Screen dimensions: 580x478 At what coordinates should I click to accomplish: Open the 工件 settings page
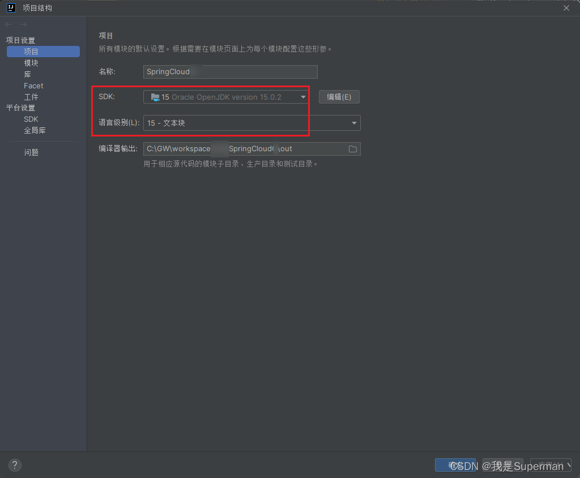tap(31, 97)
